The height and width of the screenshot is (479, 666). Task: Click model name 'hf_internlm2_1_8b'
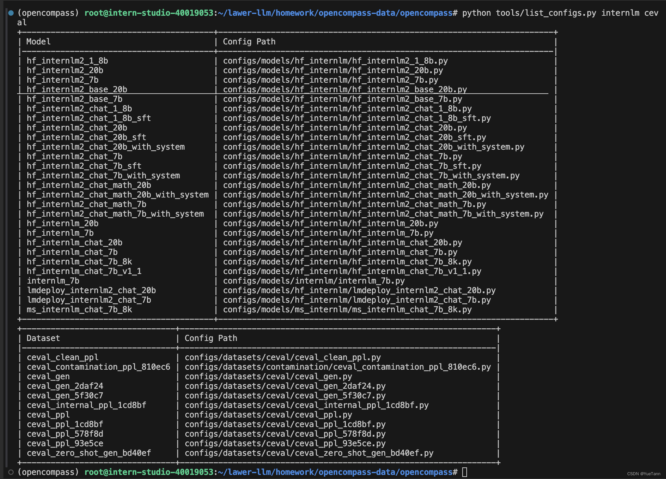(67, 61)
